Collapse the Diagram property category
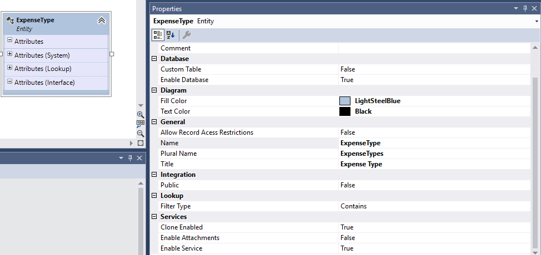This screenshot has width=541, height=255. pos(154,90)
